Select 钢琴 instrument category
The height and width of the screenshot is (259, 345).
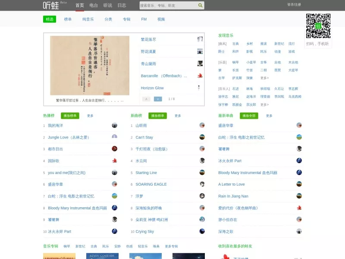(x=235, y=62)
